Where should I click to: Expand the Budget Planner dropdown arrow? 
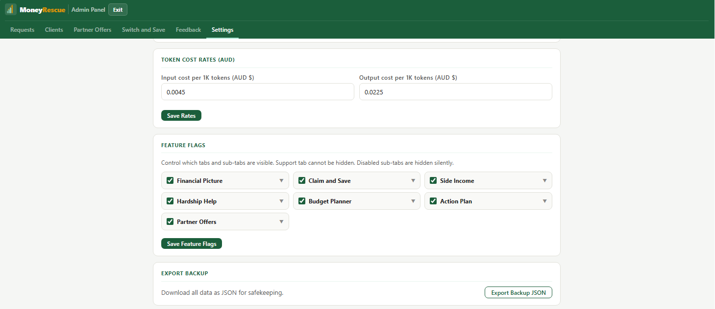coord(413,201)
